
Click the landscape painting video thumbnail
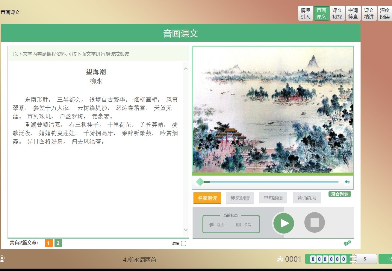[273, 109]
